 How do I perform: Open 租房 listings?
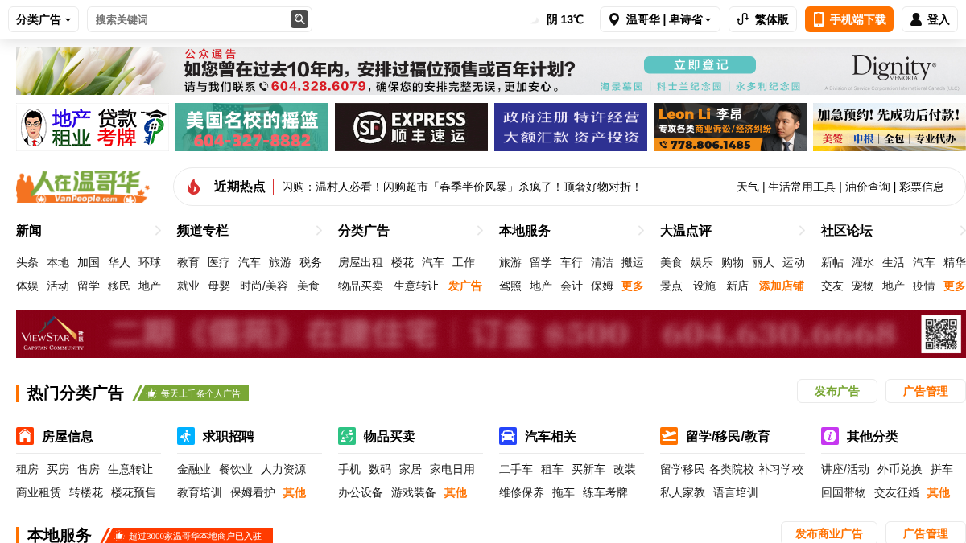[27, 469]
